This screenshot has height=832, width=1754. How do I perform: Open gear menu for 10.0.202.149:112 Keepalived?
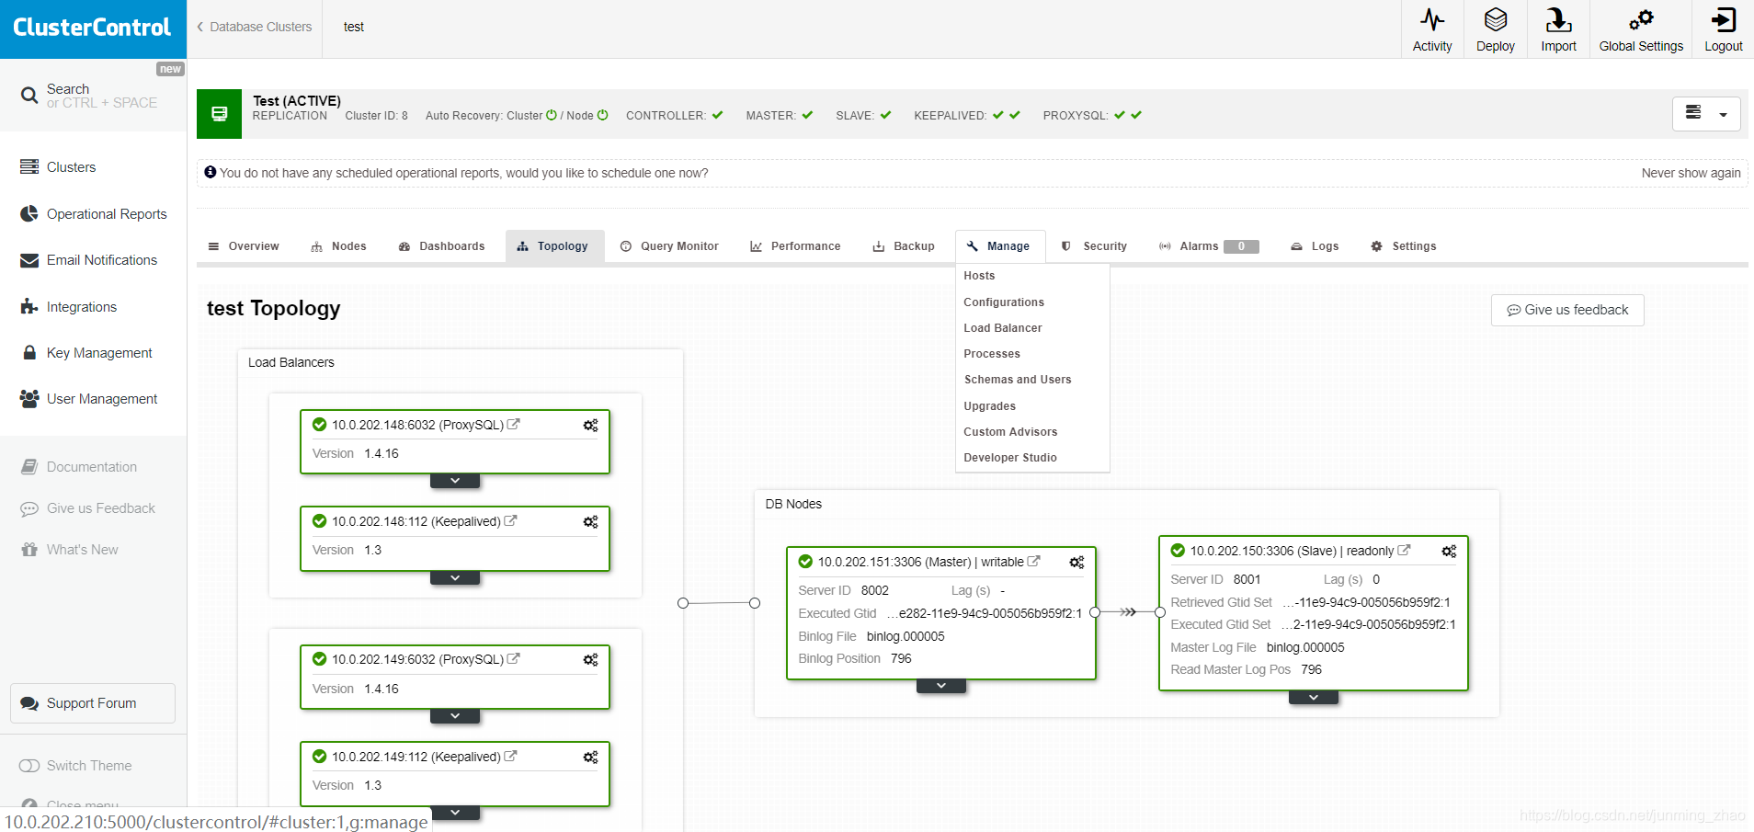tap(590, 757)
